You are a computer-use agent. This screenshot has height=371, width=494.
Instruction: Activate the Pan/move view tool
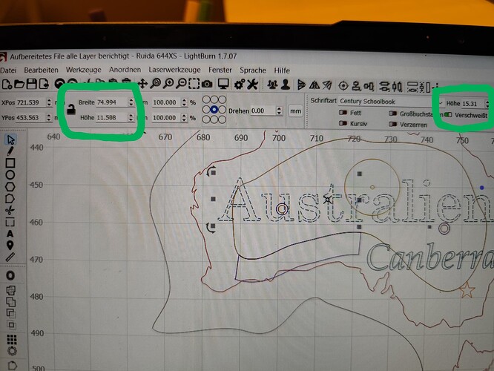tap(142, 84)
